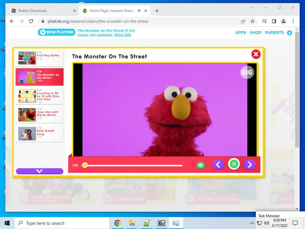Show hidden system tray icons
305x229 pixels.
tap(252, 223)
